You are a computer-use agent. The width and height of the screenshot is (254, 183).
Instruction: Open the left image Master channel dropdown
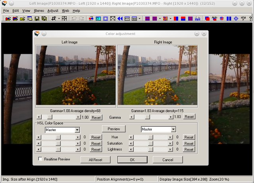(x=77, y=130)
